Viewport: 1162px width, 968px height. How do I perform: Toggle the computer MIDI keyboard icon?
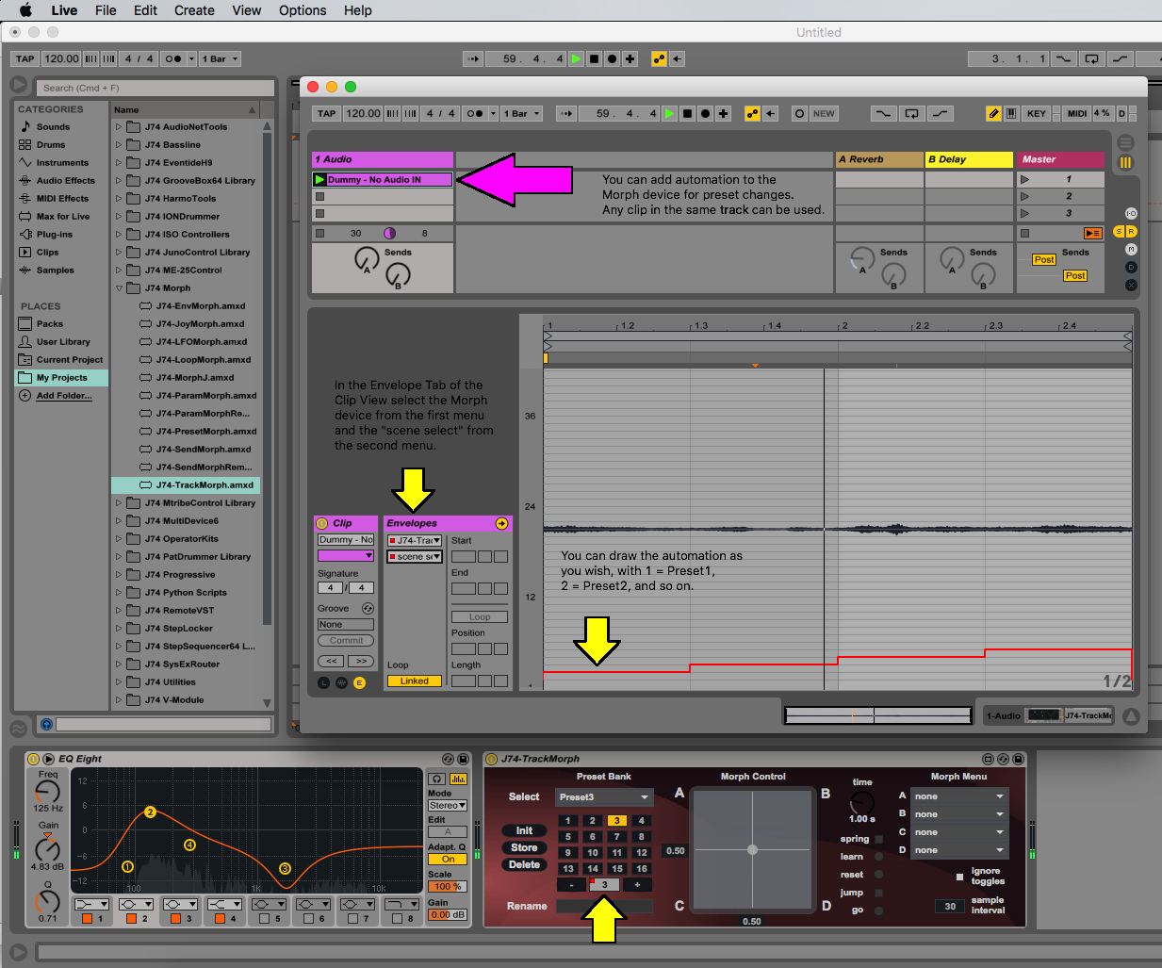point(1011,114)
